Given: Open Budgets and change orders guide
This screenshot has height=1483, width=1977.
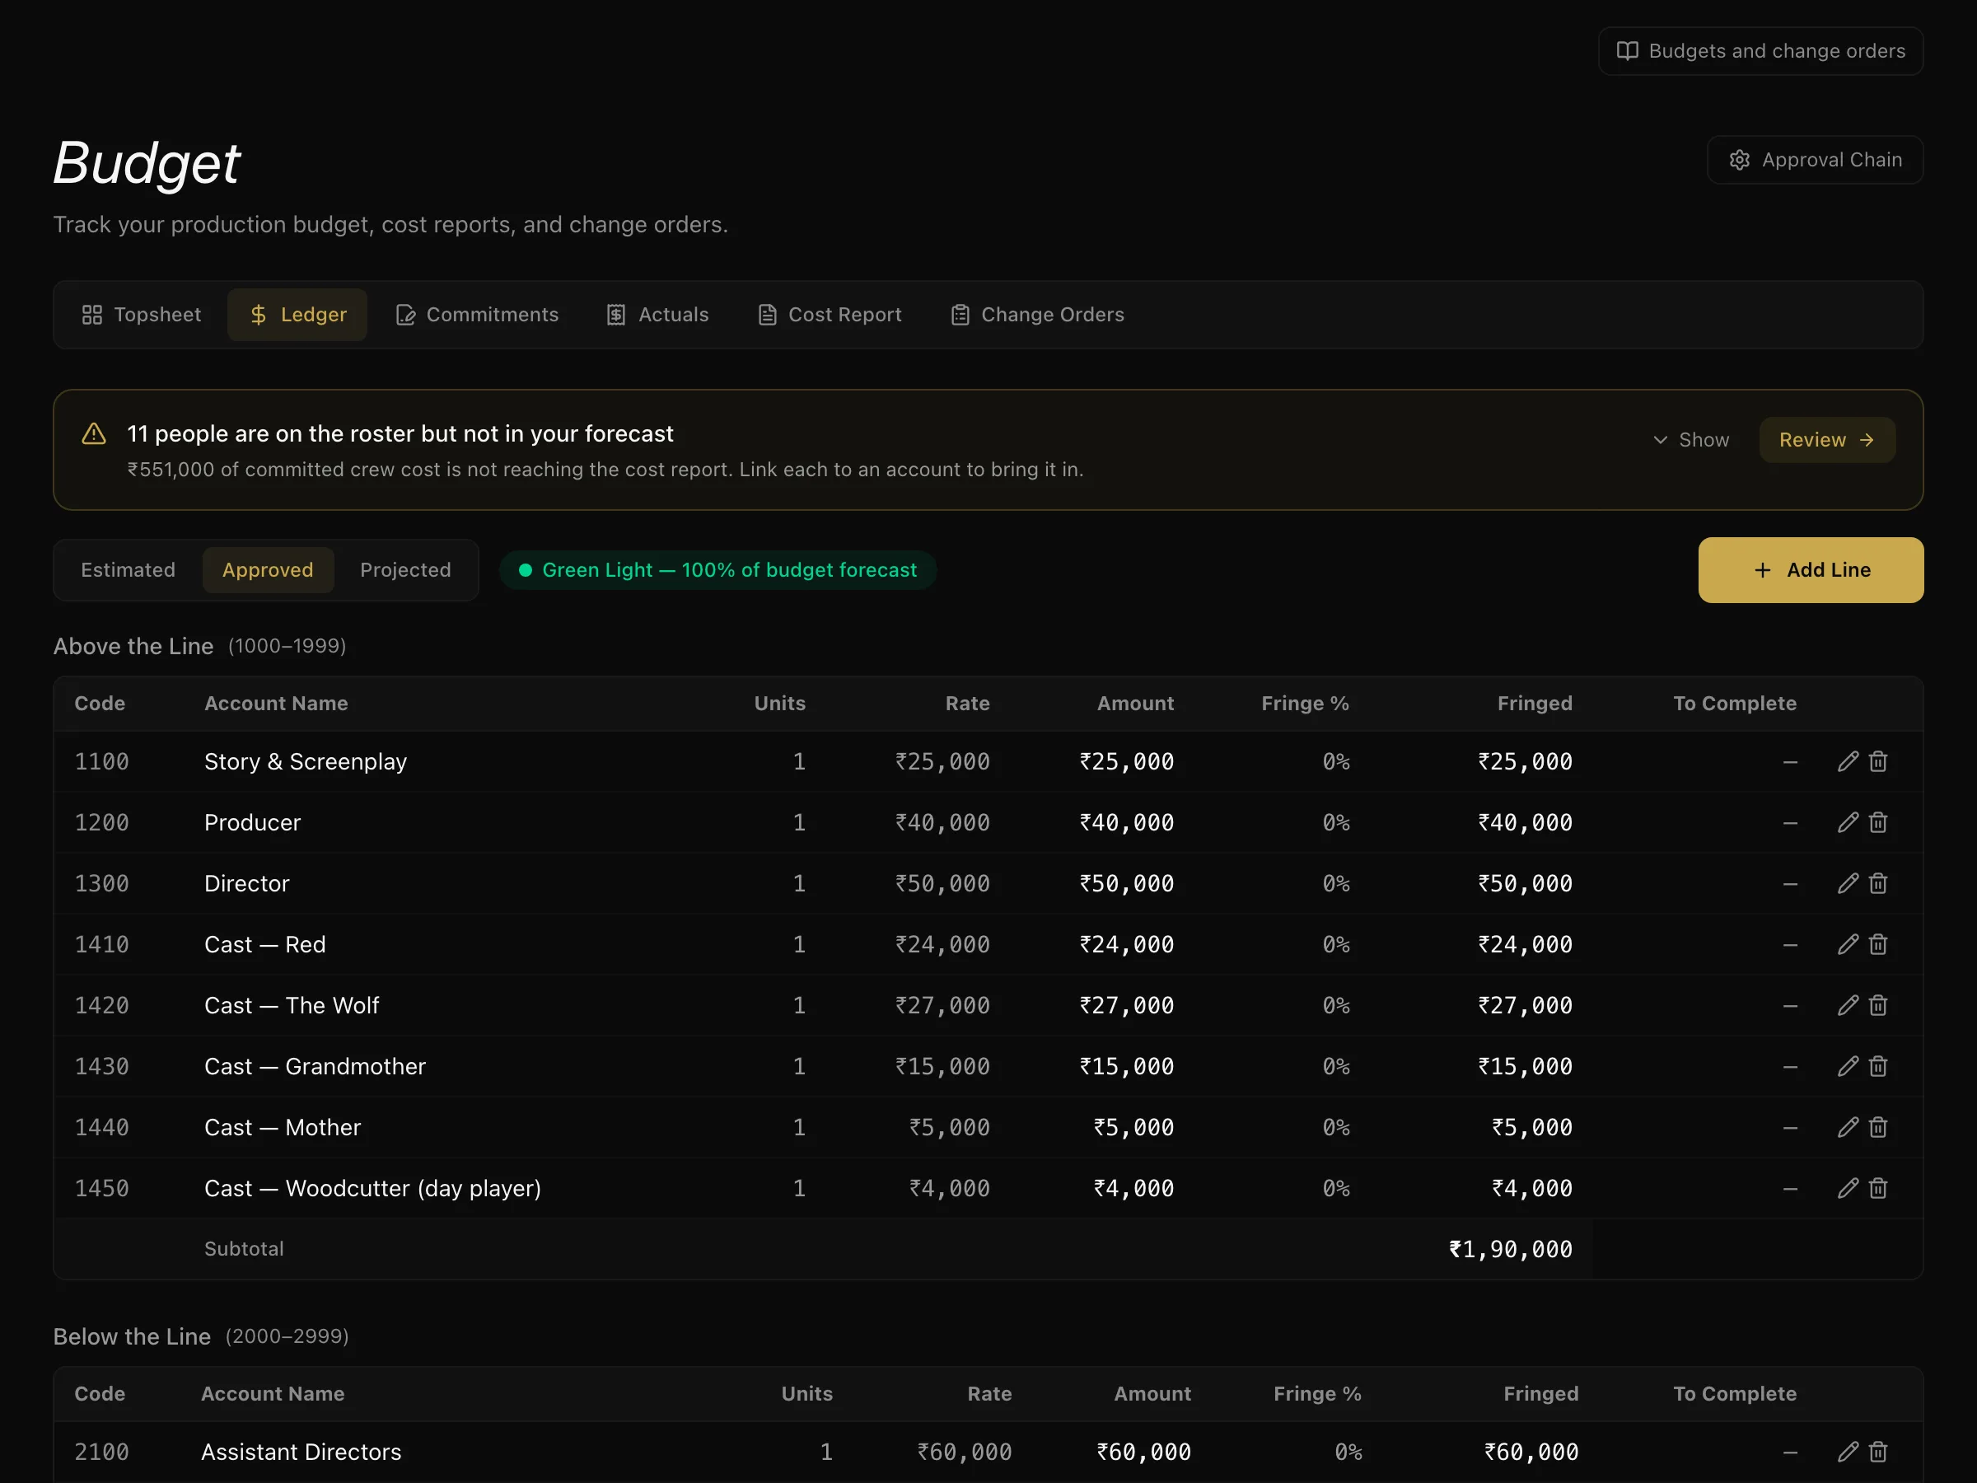Looking at the screenshot, I should pos(1760,51).
